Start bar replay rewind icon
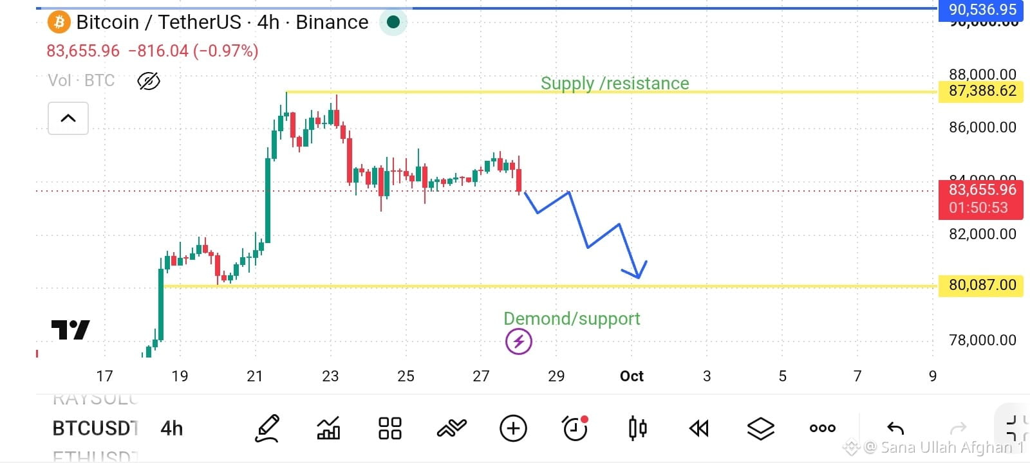 click(x=698, y=428)
